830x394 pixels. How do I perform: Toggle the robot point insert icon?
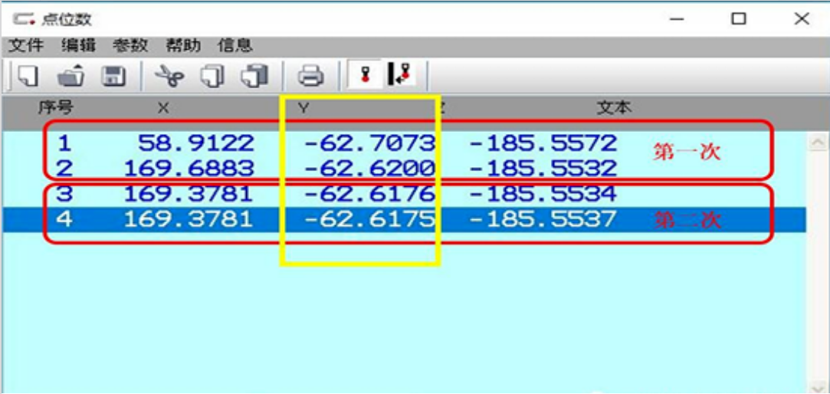click(400, 74)
